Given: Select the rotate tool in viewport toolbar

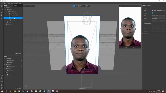Looking at the screenshot, I should tap(76, 6).
